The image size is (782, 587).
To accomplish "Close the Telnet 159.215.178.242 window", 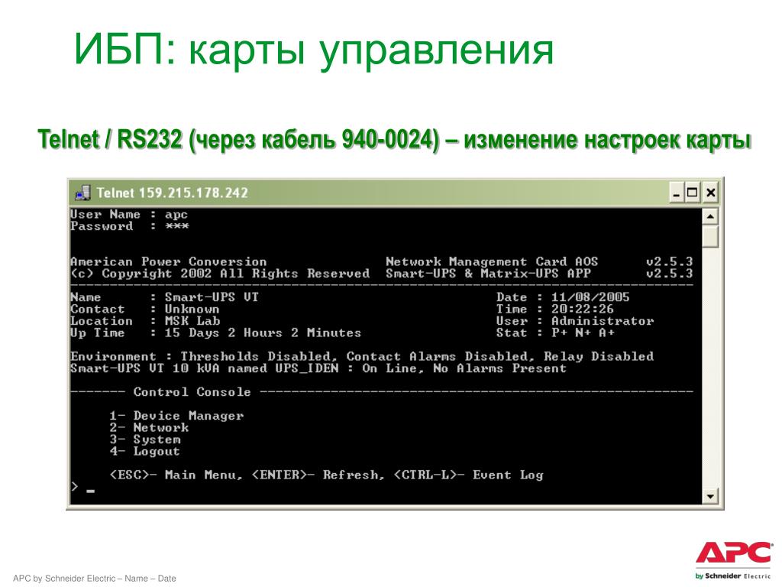I will pyautogui.click(x=711, y=193).
